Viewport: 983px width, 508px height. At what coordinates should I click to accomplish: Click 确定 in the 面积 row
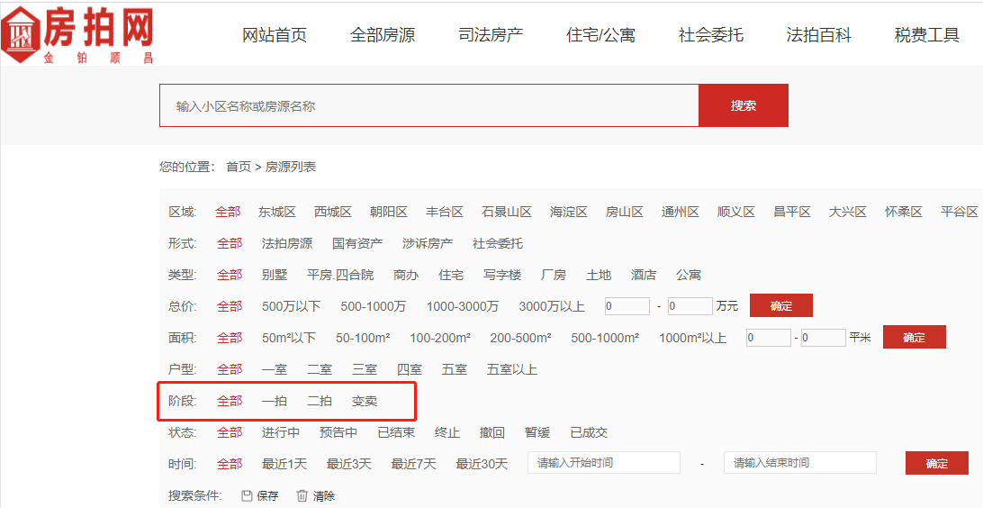click(x=914, y=337)
